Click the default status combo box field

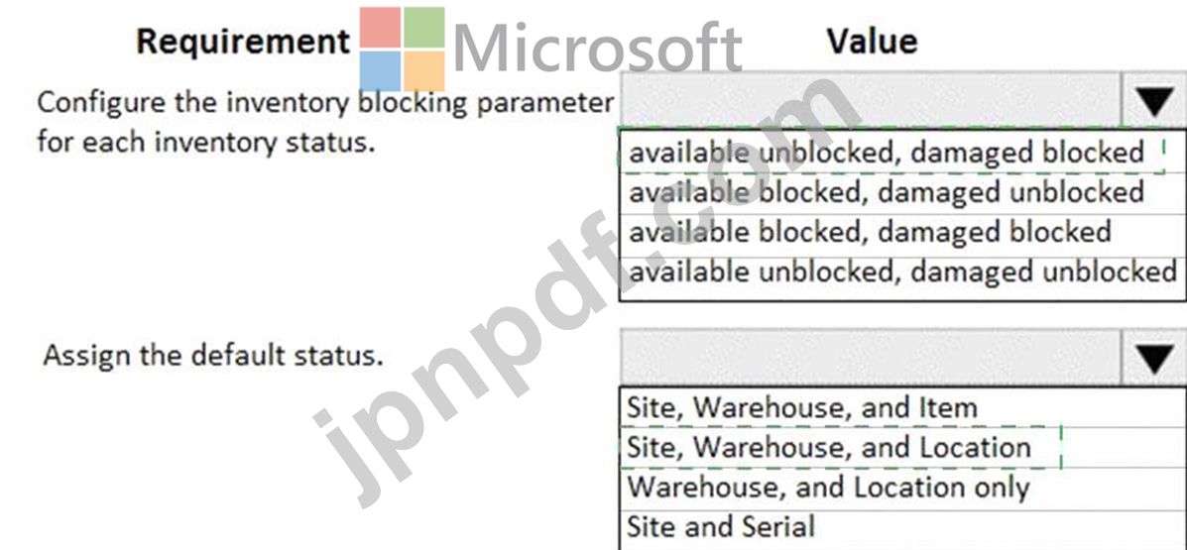871,357
